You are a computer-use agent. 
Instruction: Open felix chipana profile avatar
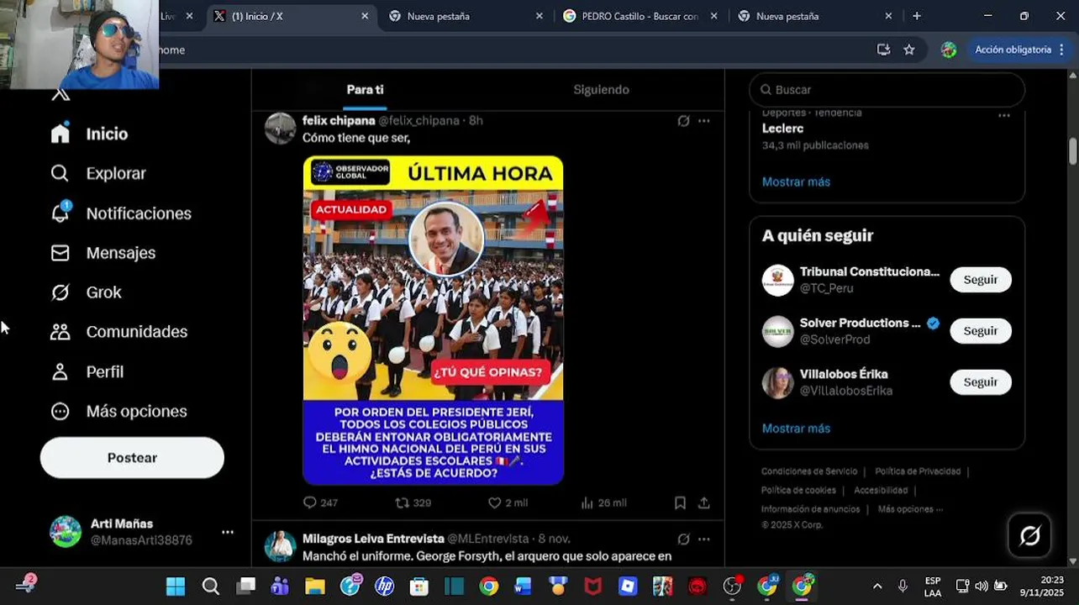[281, 129]
